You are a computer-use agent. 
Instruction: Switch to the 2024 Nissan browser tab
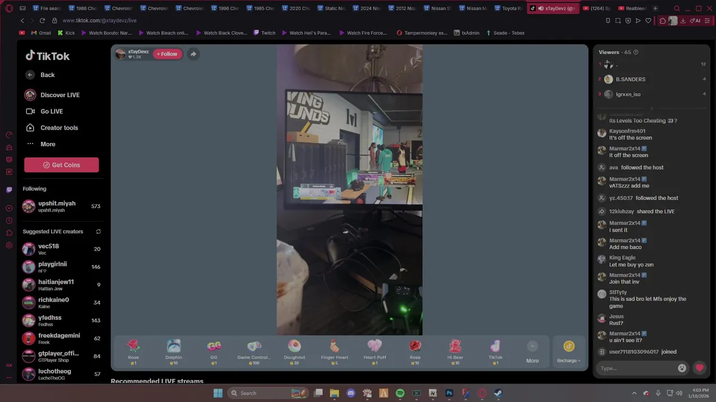366,8
